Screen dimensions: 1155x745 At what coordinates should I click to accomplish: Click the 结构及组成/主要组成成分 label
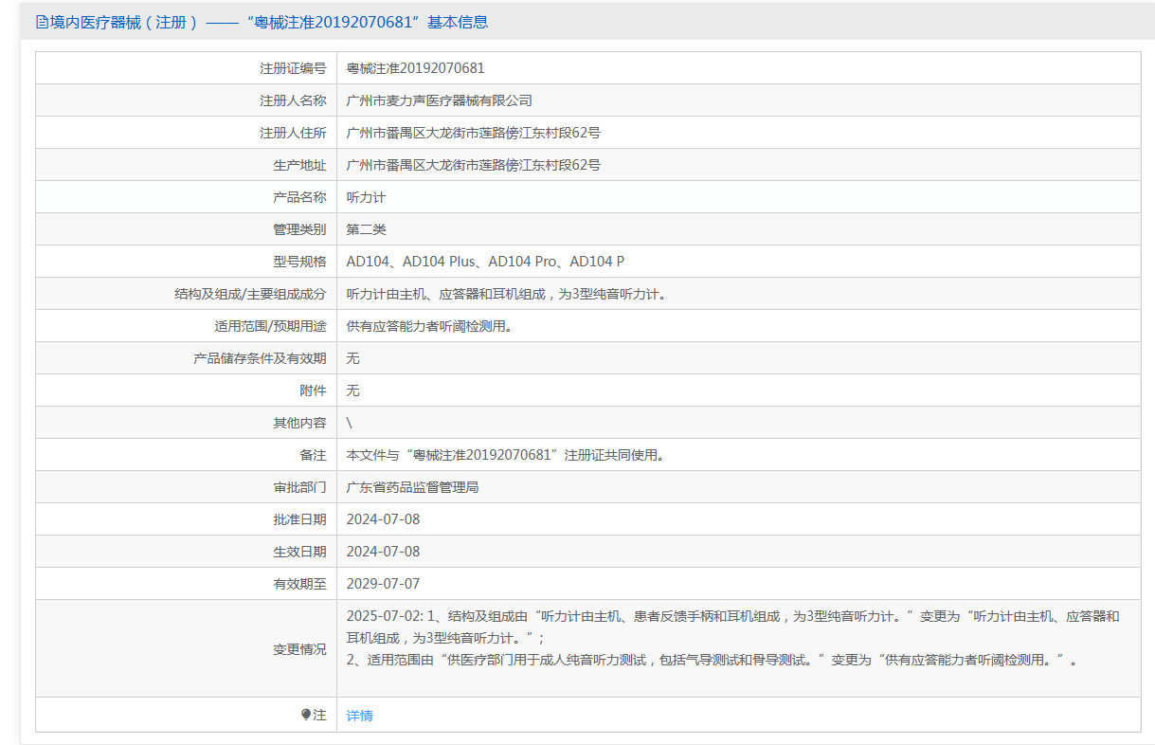[x=250, y=294]
